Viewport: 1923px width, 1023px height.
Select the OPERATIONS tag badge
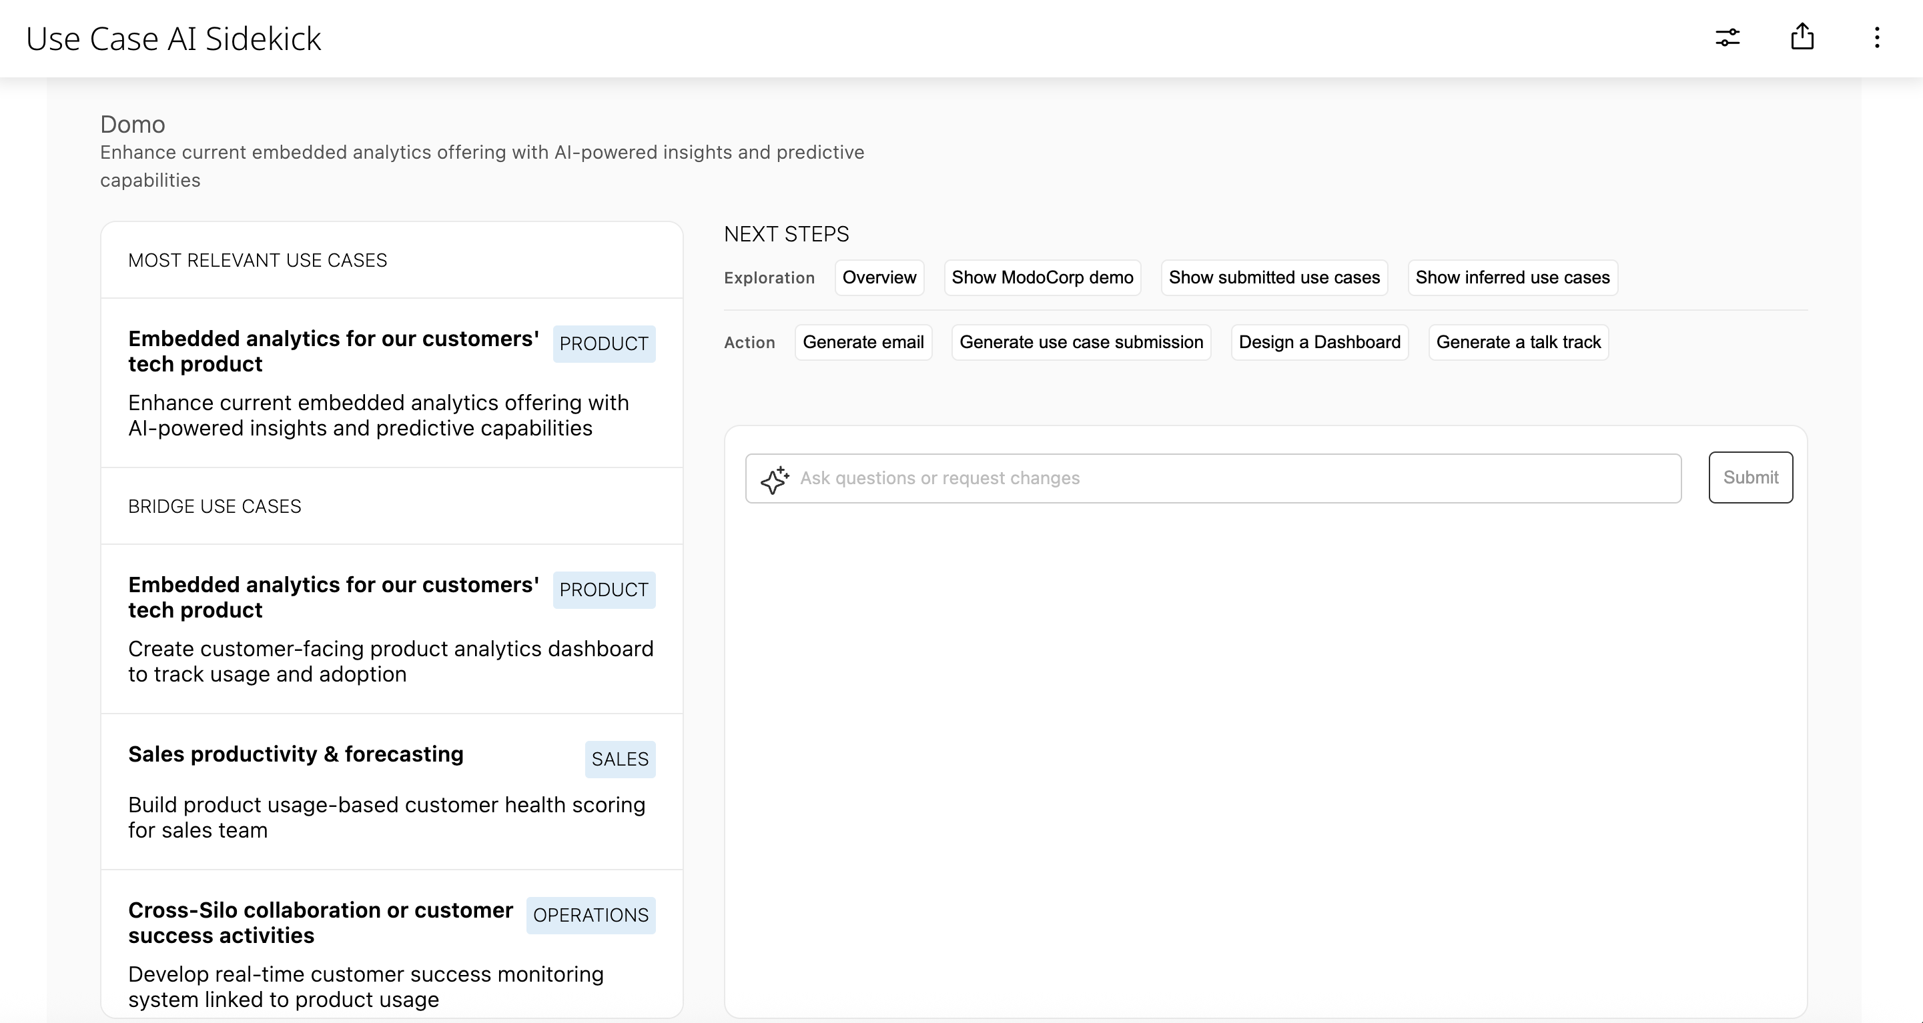point(591,916)
